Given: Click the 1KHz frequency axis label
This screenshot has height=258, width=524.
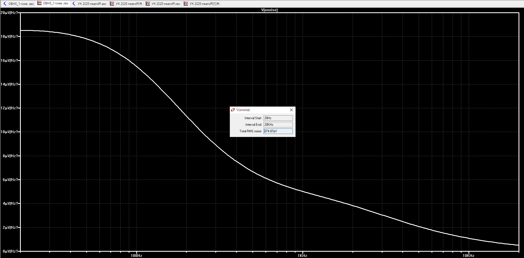Looking at the screenshot, I should coord(303,256).
